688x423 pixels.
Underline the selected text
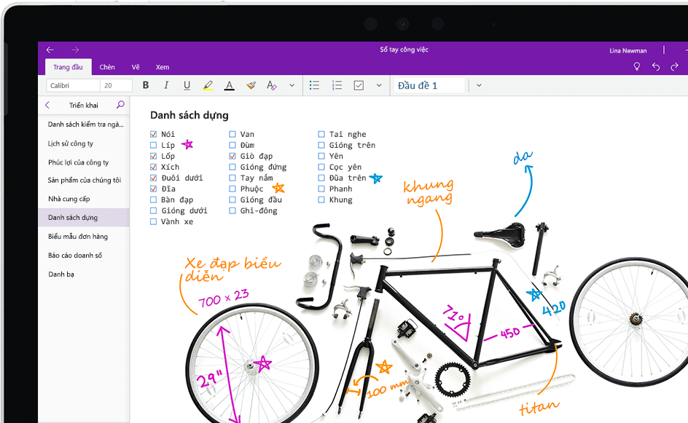(187, 85)
